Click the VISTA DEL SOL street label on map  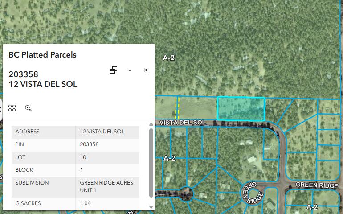[x=183, y=123]
